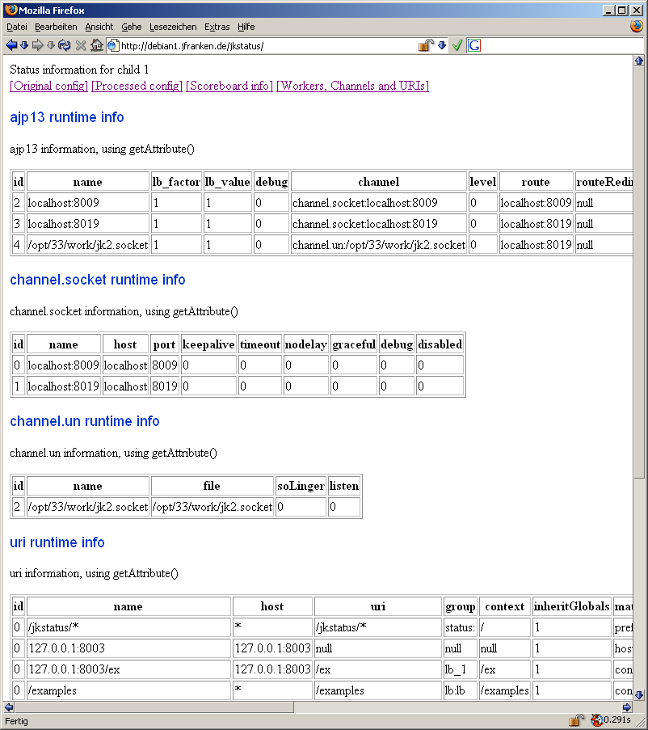Click port cell '8009' in channel.socket table
Viewport: 648px width, 730px height.
tap(165, 365)
